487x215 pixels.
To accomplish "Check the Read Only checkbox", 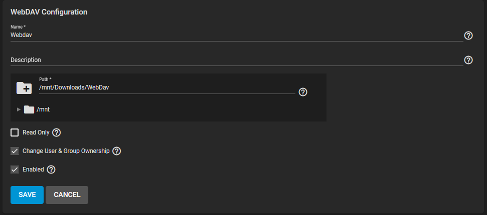I will [15, 132].
